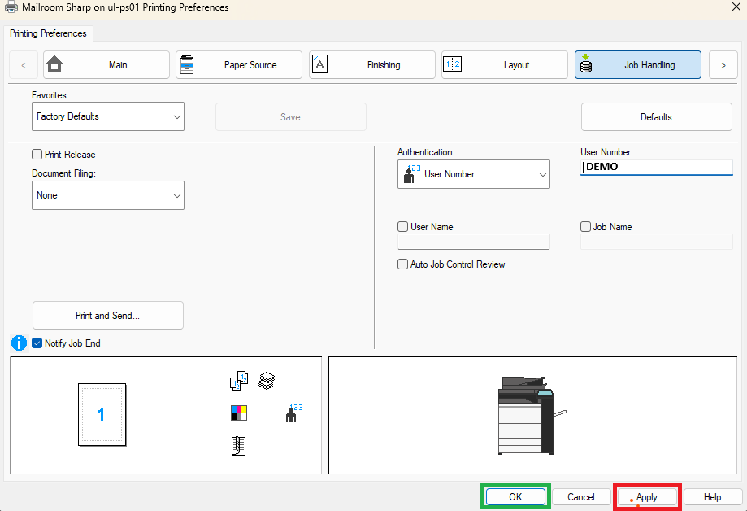Click the blue information icon beside Notify Job End

(19, 343)
